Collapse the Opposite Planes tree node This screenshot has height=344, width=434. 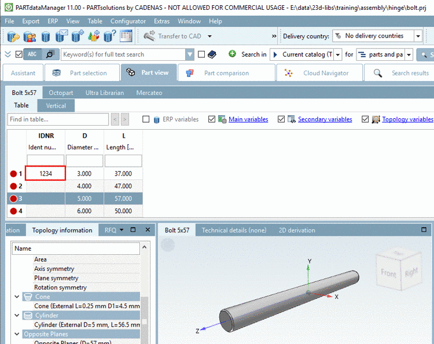17,334
